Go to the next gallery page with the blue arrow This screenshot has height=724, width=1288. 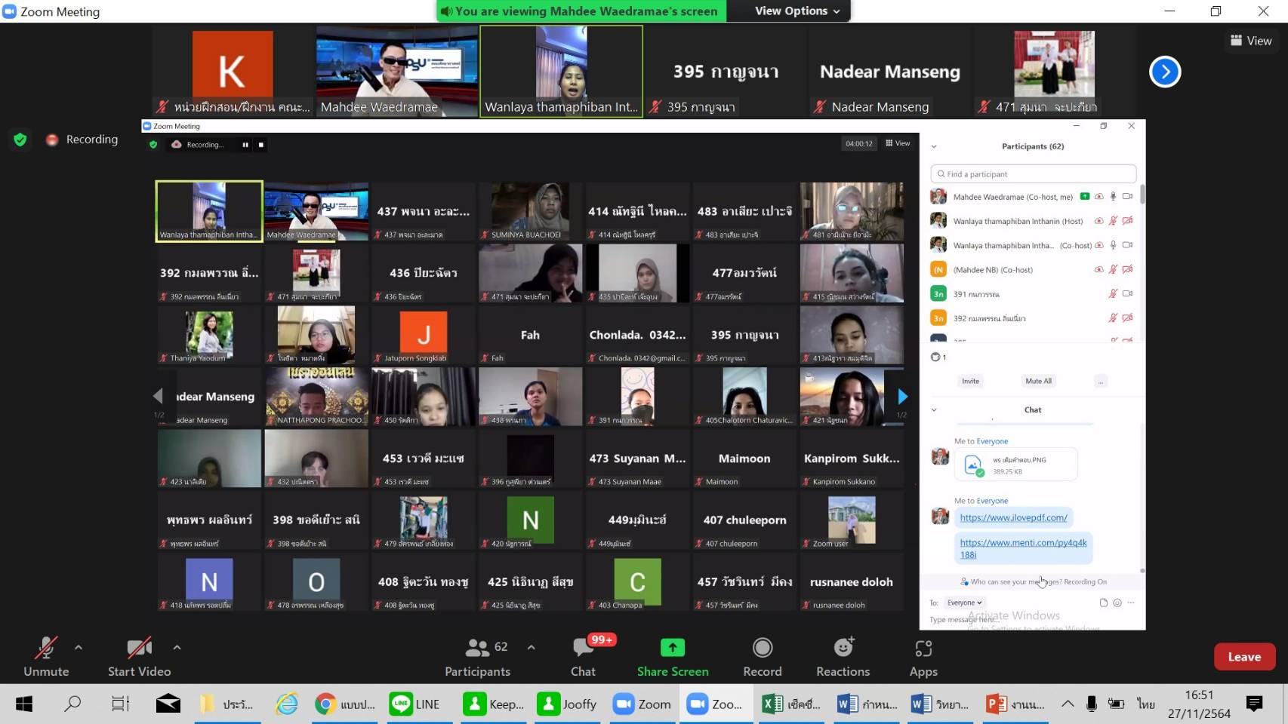click(902, 397)
